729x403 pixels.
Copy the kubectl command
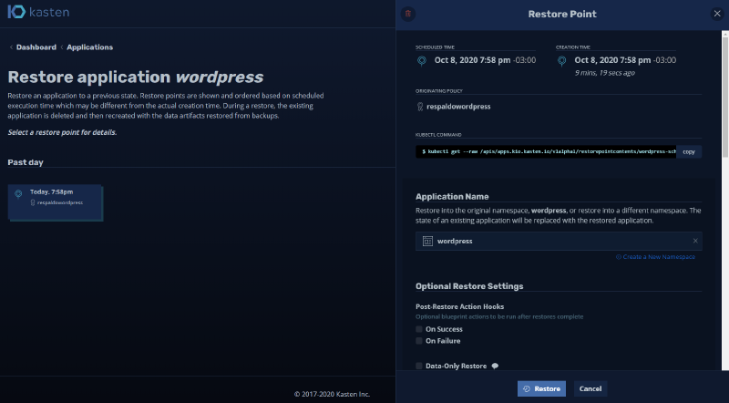[689, 151]
